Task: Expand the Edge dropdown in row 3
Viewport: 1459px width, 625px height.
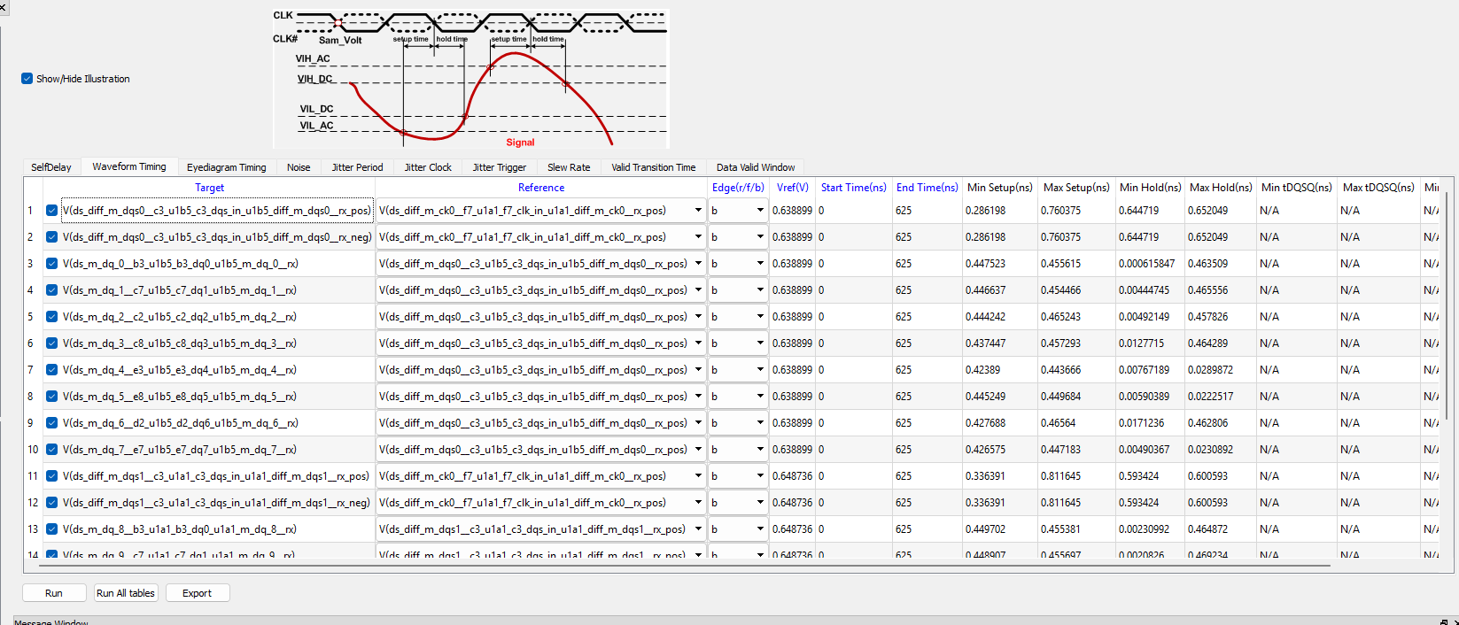Action: pyautogui.click(x=759, y=264)
